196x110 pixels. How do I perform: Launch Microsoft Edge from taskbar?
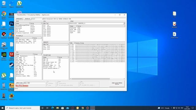coord(52,108)
